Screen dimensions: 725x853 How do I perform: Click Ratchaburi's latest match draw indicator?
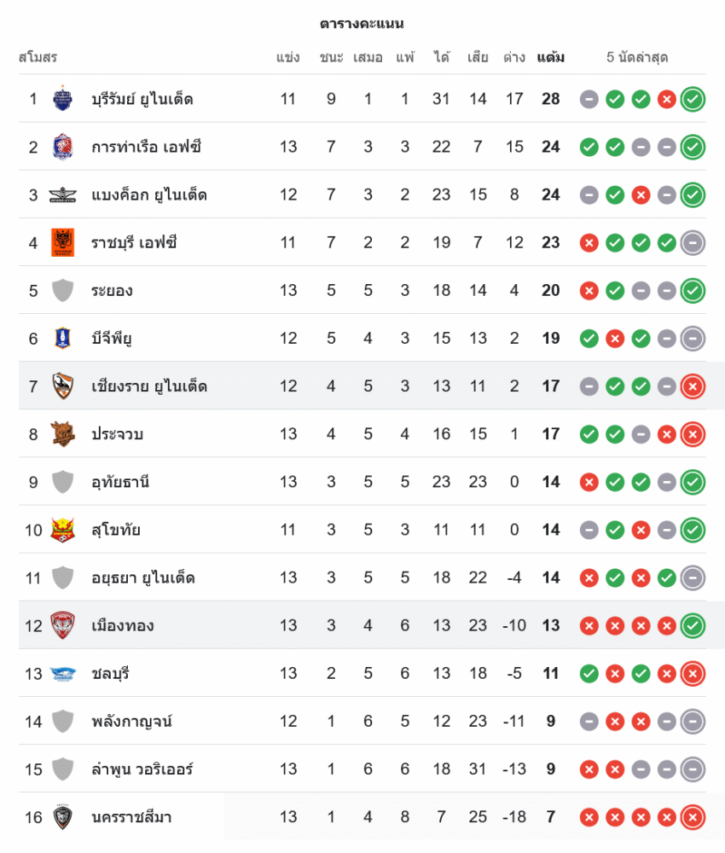pos(693,242)
